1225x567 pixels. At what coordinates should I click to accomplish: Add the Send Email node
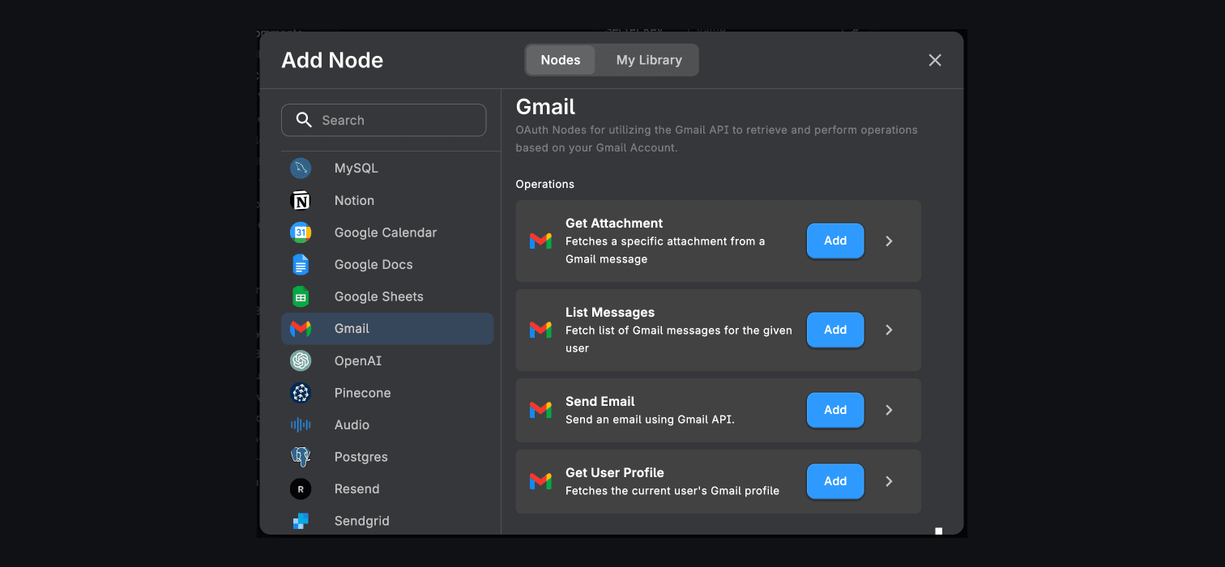pos(834,410)
